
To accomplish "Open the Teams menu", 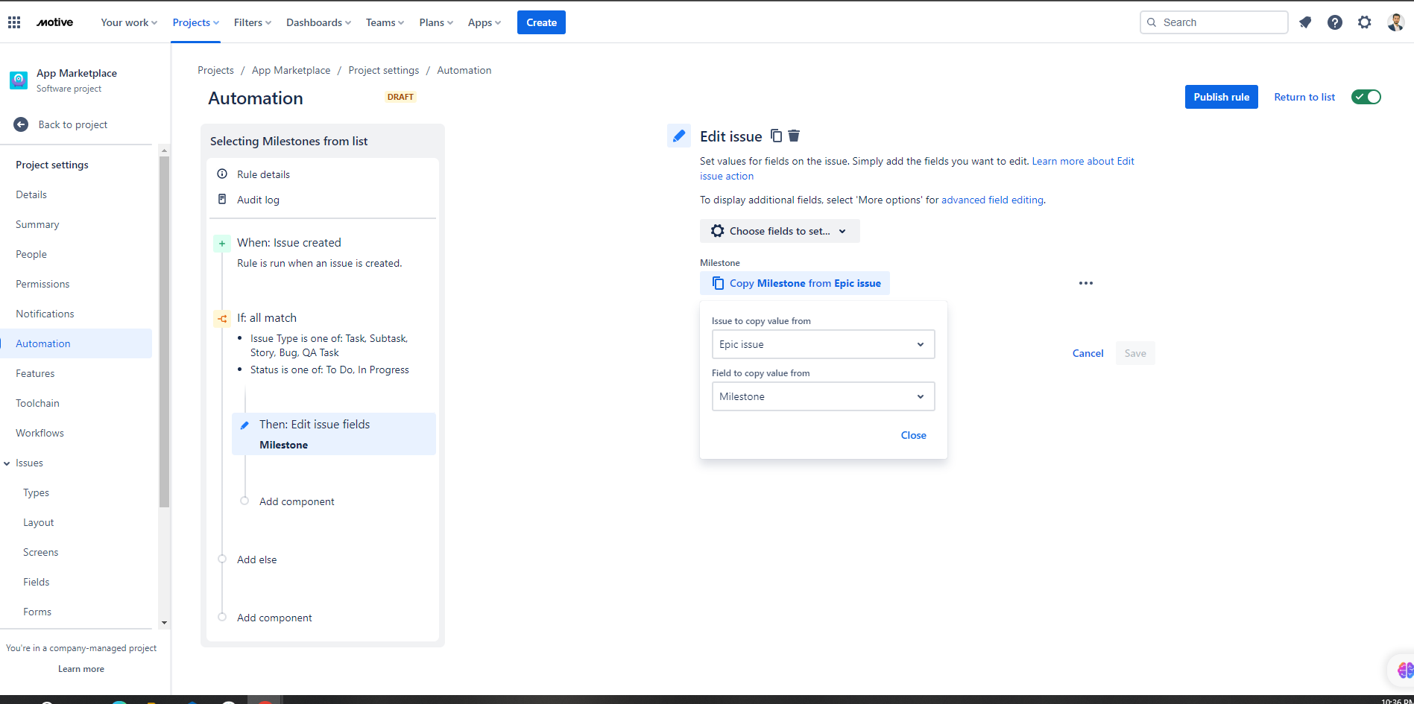I will pos(385,22).
